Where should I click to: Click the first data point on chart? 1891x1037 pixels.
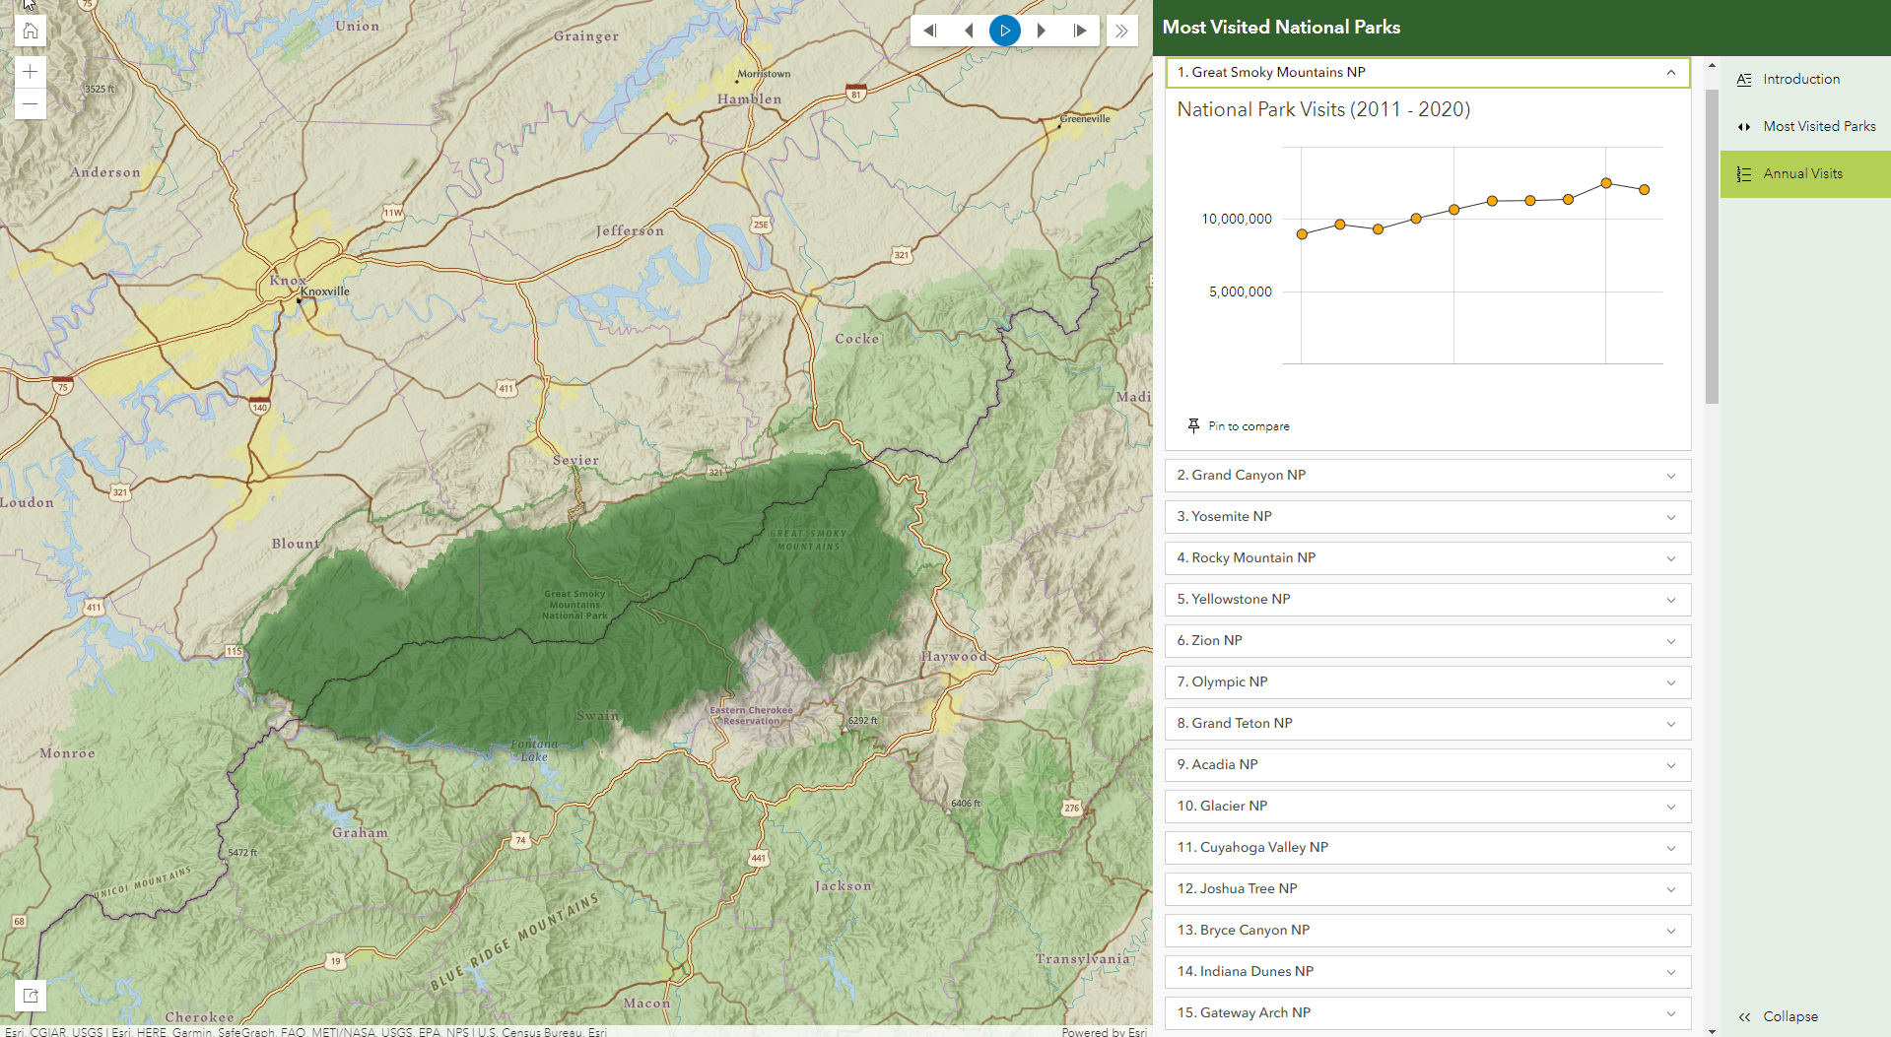pos(1302,234)
